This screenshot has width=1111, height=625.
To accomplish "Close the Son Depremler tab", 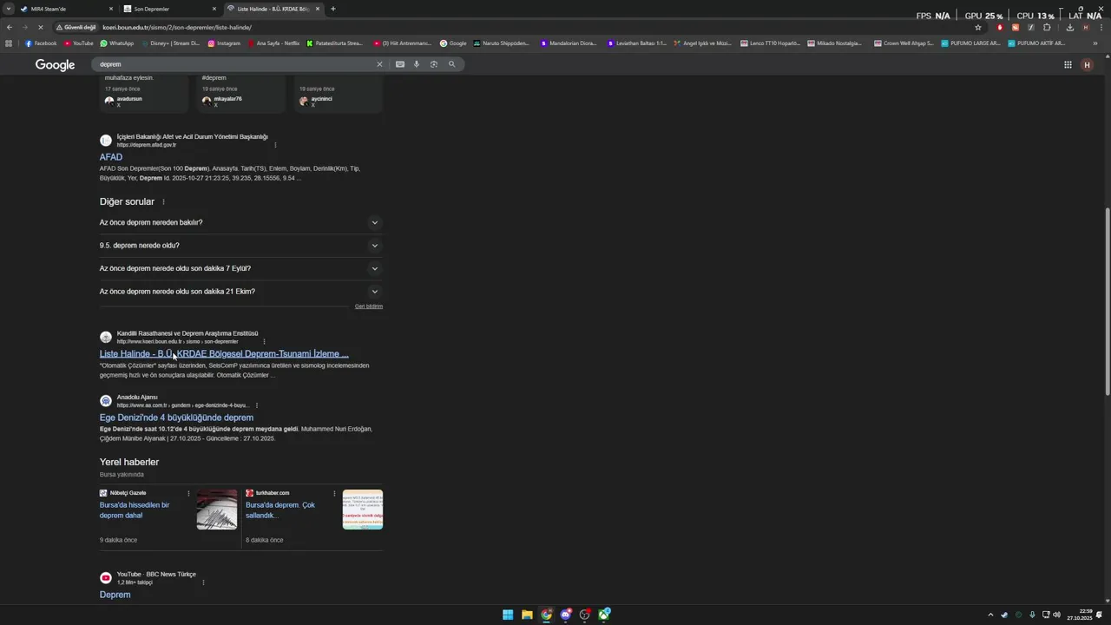I will (x=214, y=9).
